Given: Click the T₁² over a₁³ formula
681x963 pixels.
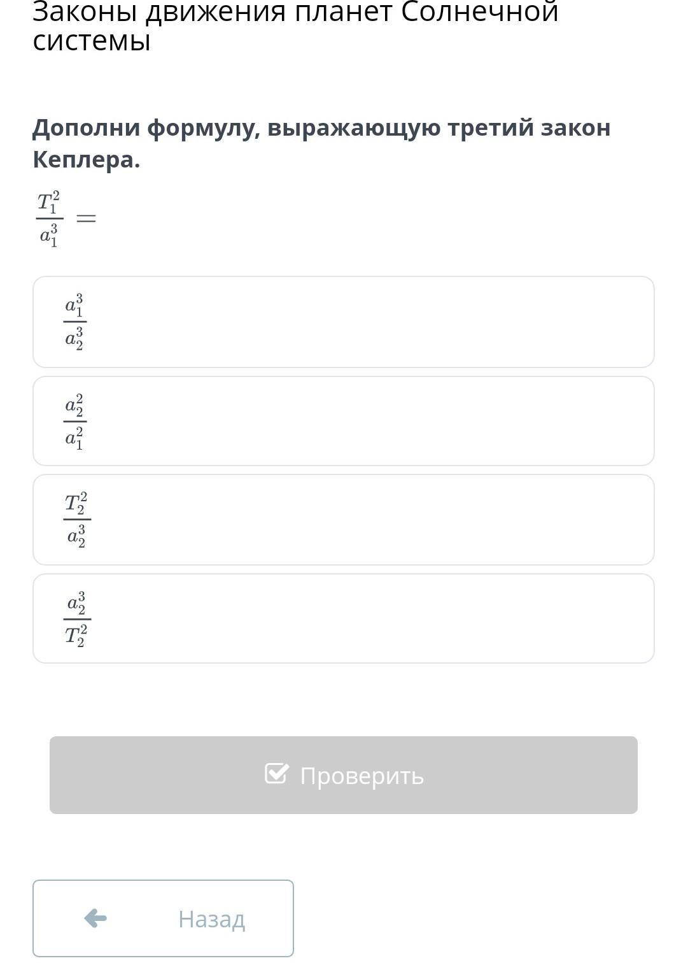Looking at the screenshot, I should [x=49, y=218].
